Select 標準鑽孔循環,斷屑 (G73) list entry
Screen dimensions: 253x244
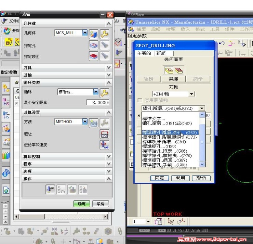[x=170, y=137]
